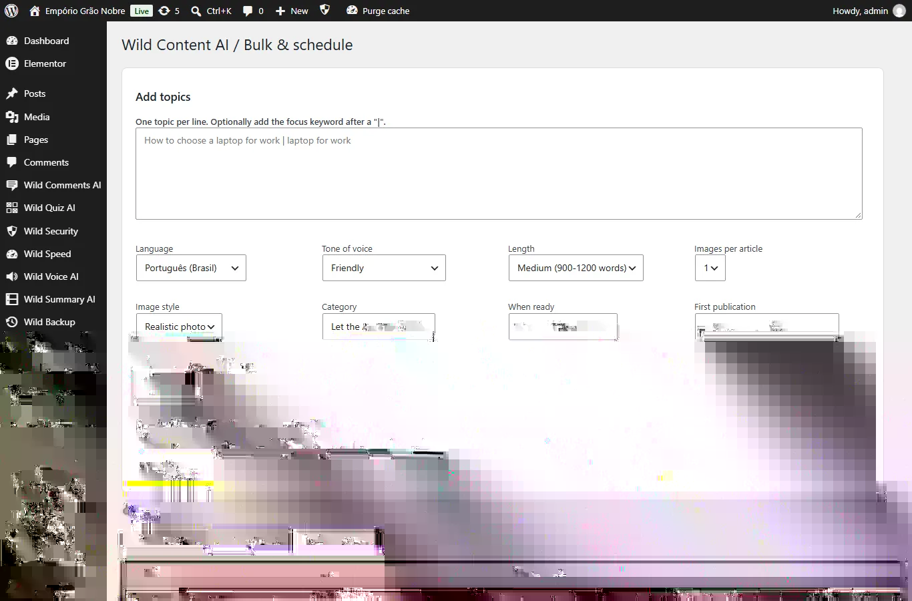This screenshot has height=601, width=912.
Task: Click the Wild Backup clock icon
Action: click(x=11, y=322)
